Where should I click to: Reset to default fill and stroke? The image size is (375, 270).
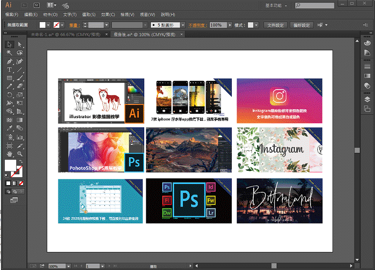tap(6, 176)
